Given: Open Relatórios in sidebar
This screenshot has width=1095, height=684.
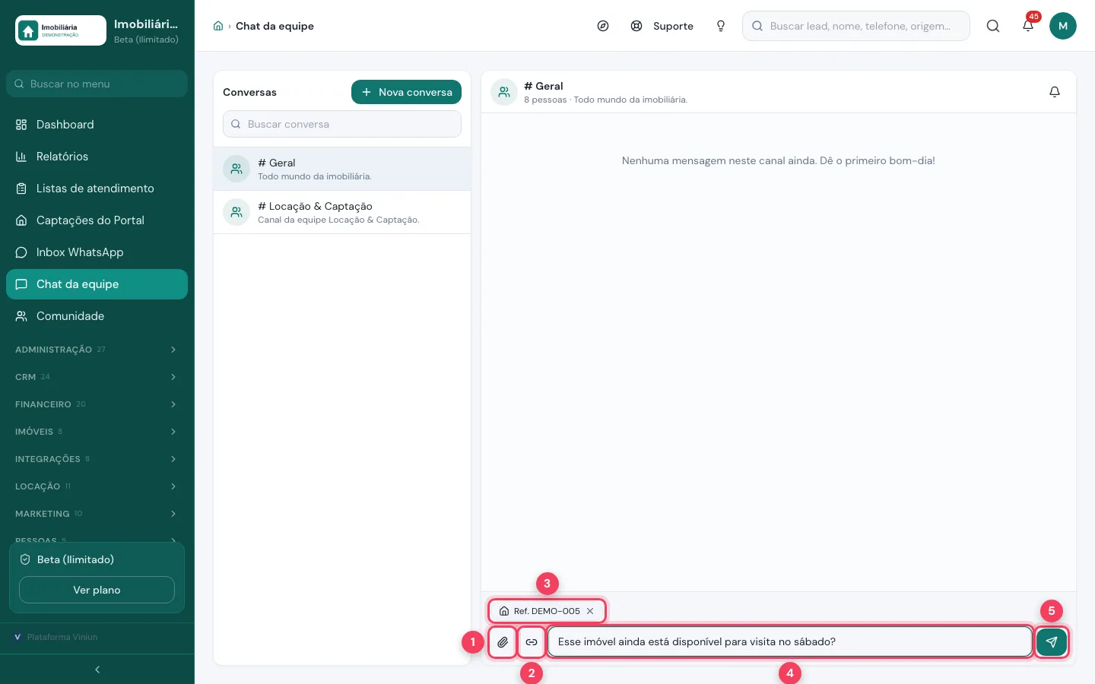Looking at the screenshot, I should 97,157.
